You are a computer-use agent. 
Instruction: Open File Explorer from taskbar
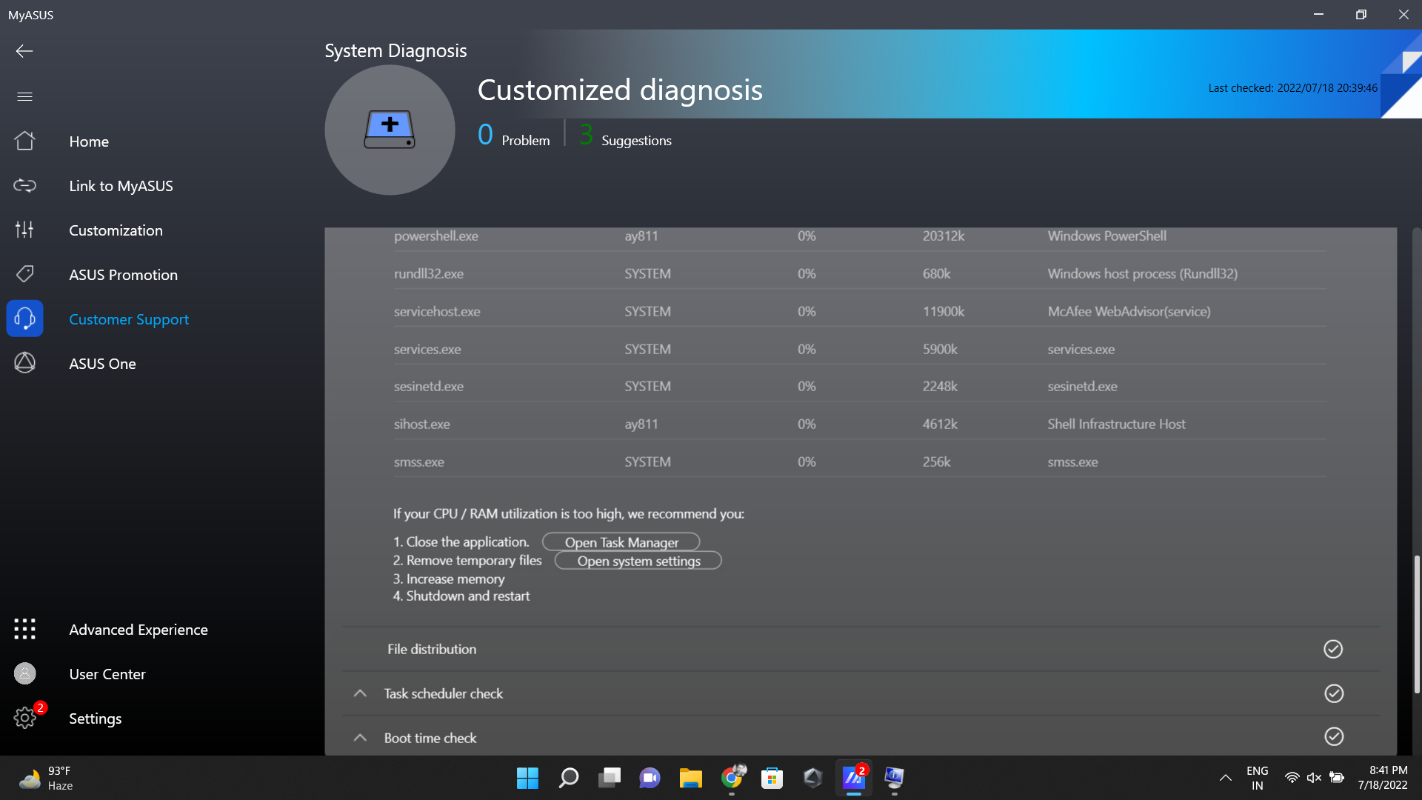[x=690, y=778]
